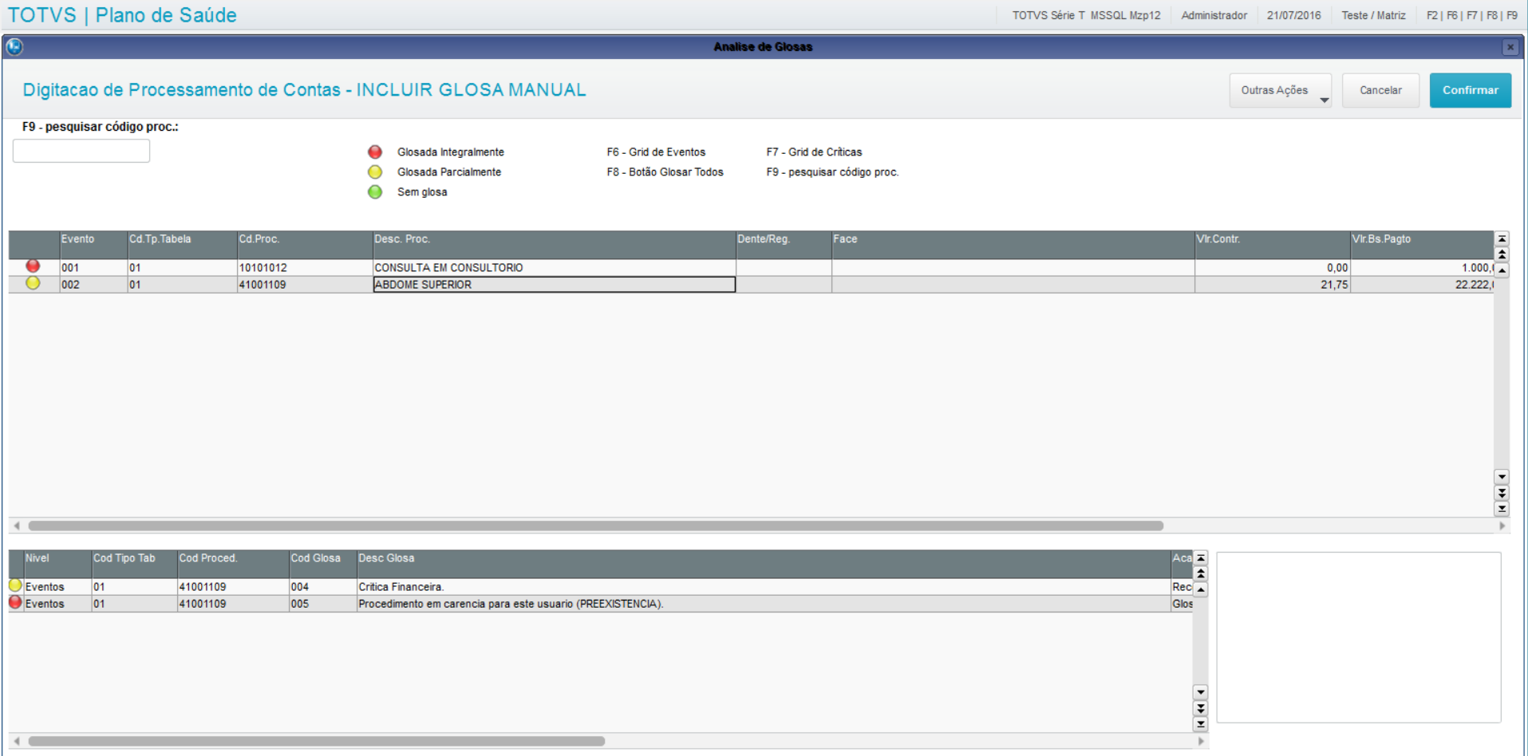Select glosa code 004 cell
The image size is (1528, 756).
(322, 587)
